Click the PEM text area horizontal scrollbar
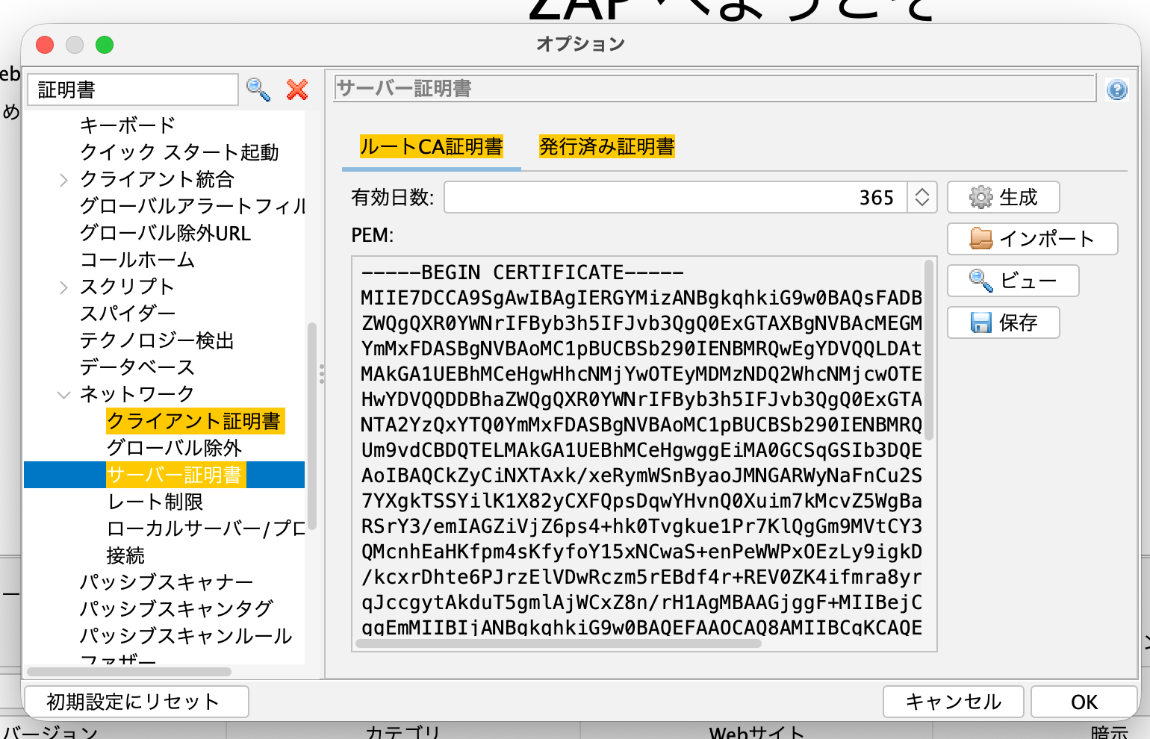The image size is (1150, 739). pyautogui.click(x=559, y=643)
